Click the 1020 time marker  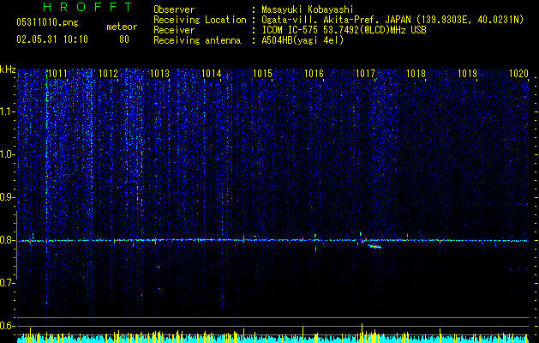point(518,74)
